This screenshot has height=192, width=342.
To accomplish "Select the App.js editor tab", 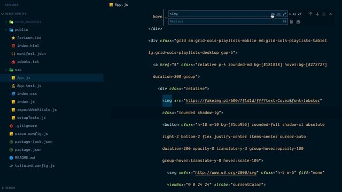I will pos(119,5).
